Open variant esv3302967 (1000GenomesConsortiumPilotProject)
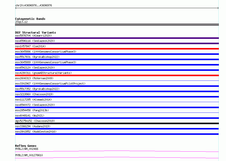The width and height of the screenshot is (226, 161). click(50, 84)
